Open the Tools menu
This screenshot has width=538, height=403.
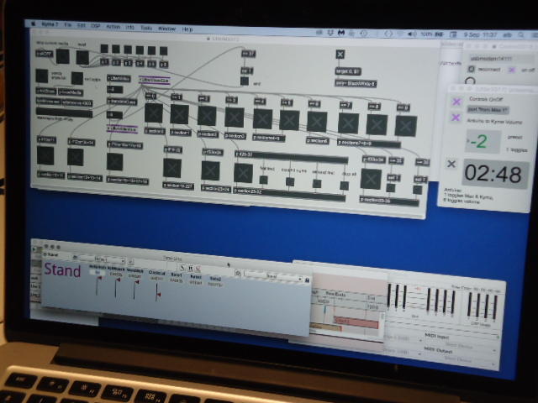(146, 28)
